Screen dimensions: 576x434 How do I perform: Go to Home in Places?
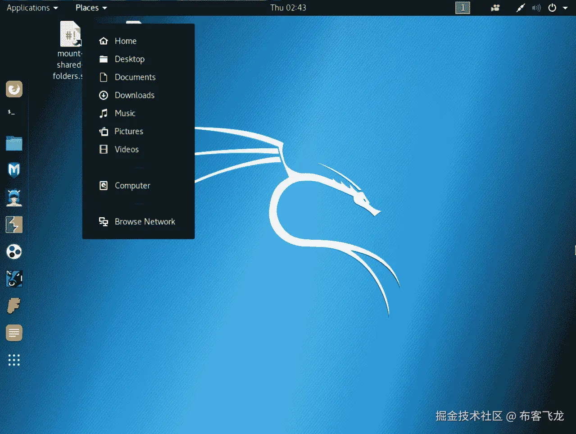[x=138, y=41]
